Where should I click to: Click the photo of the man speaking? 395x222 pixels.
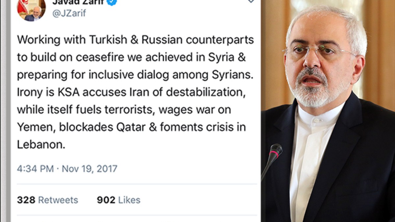[x=328, y=111]
